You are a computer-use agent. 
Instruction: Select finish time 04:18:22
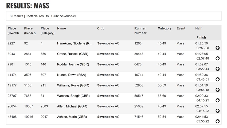pyautogui.click(x=203, y=111)
